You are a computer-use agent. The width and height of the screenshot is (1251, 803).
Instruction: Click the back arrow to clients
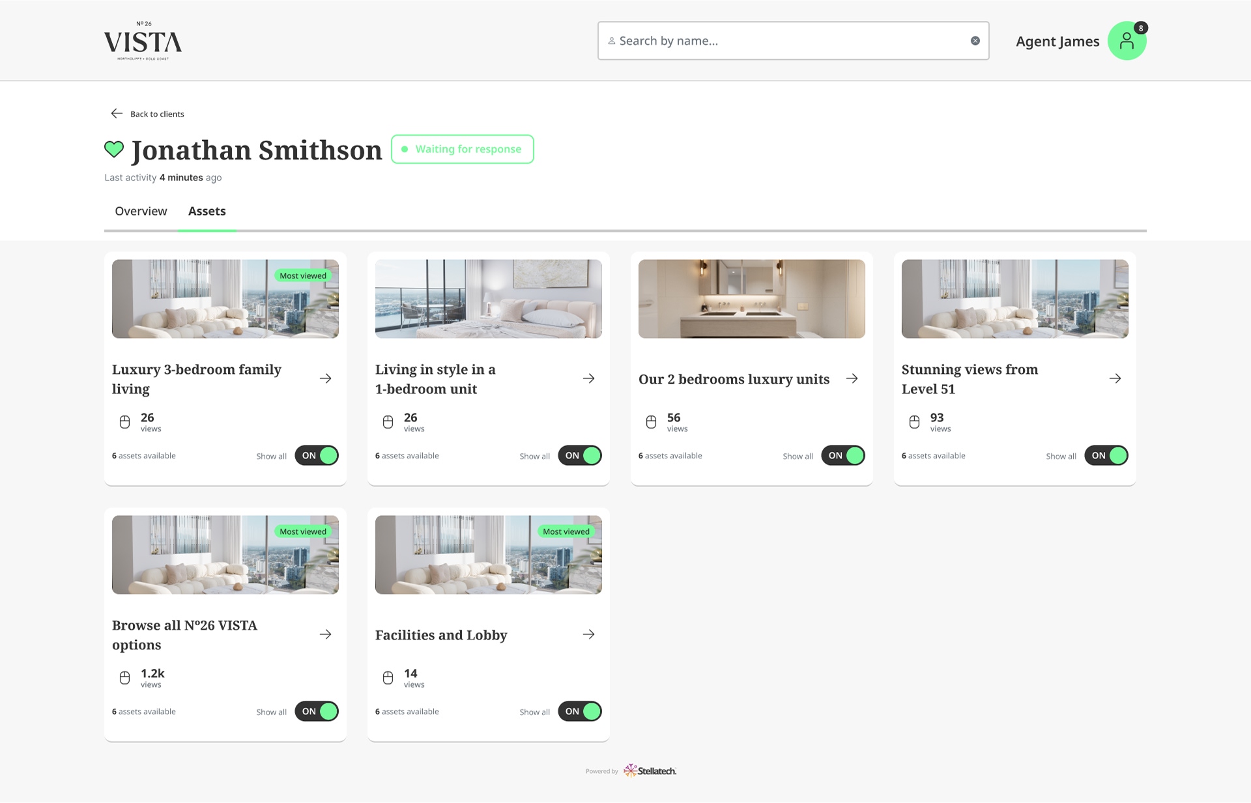[117, 113]
